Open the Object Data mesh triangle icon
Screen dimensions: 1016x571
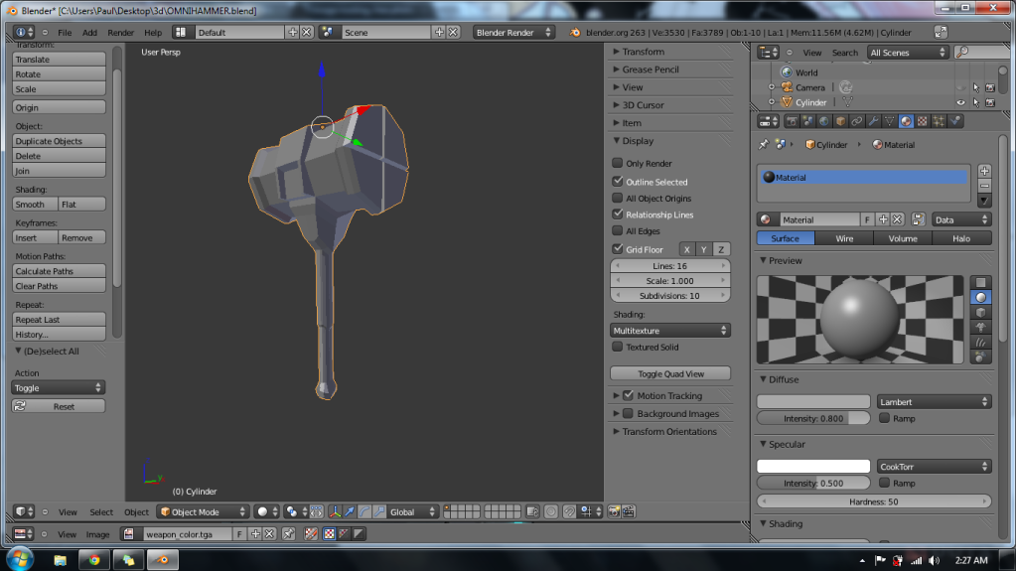889,121
